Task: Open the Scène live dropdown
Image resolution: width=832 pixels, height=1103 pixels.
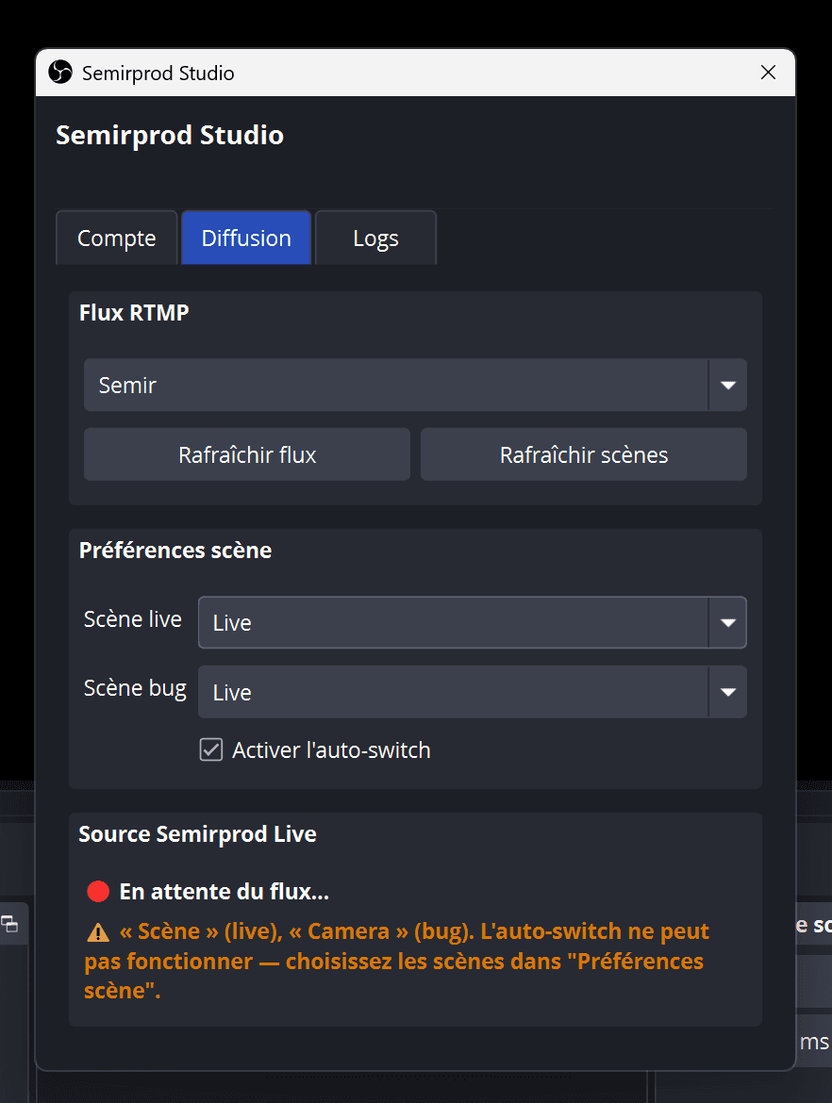Action: coord(473,622)
